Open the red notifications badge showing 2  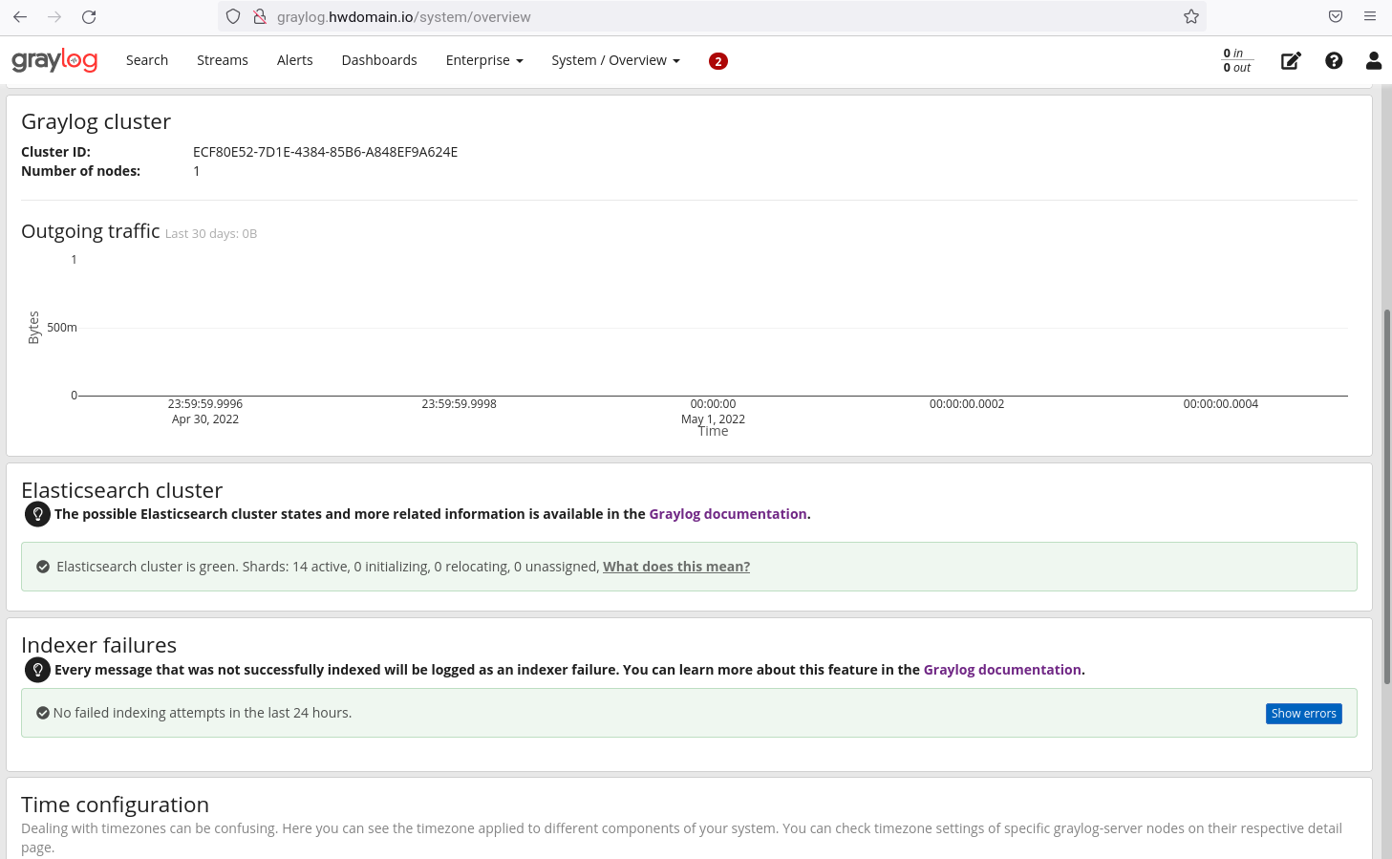click(x=718, y=61)
